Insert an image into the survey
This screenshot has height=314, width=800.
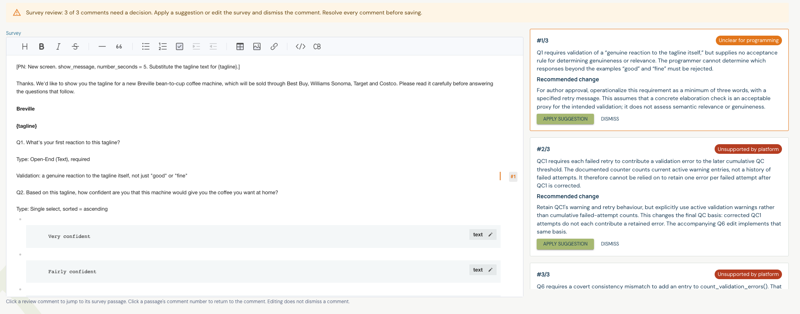click(257, 46)
